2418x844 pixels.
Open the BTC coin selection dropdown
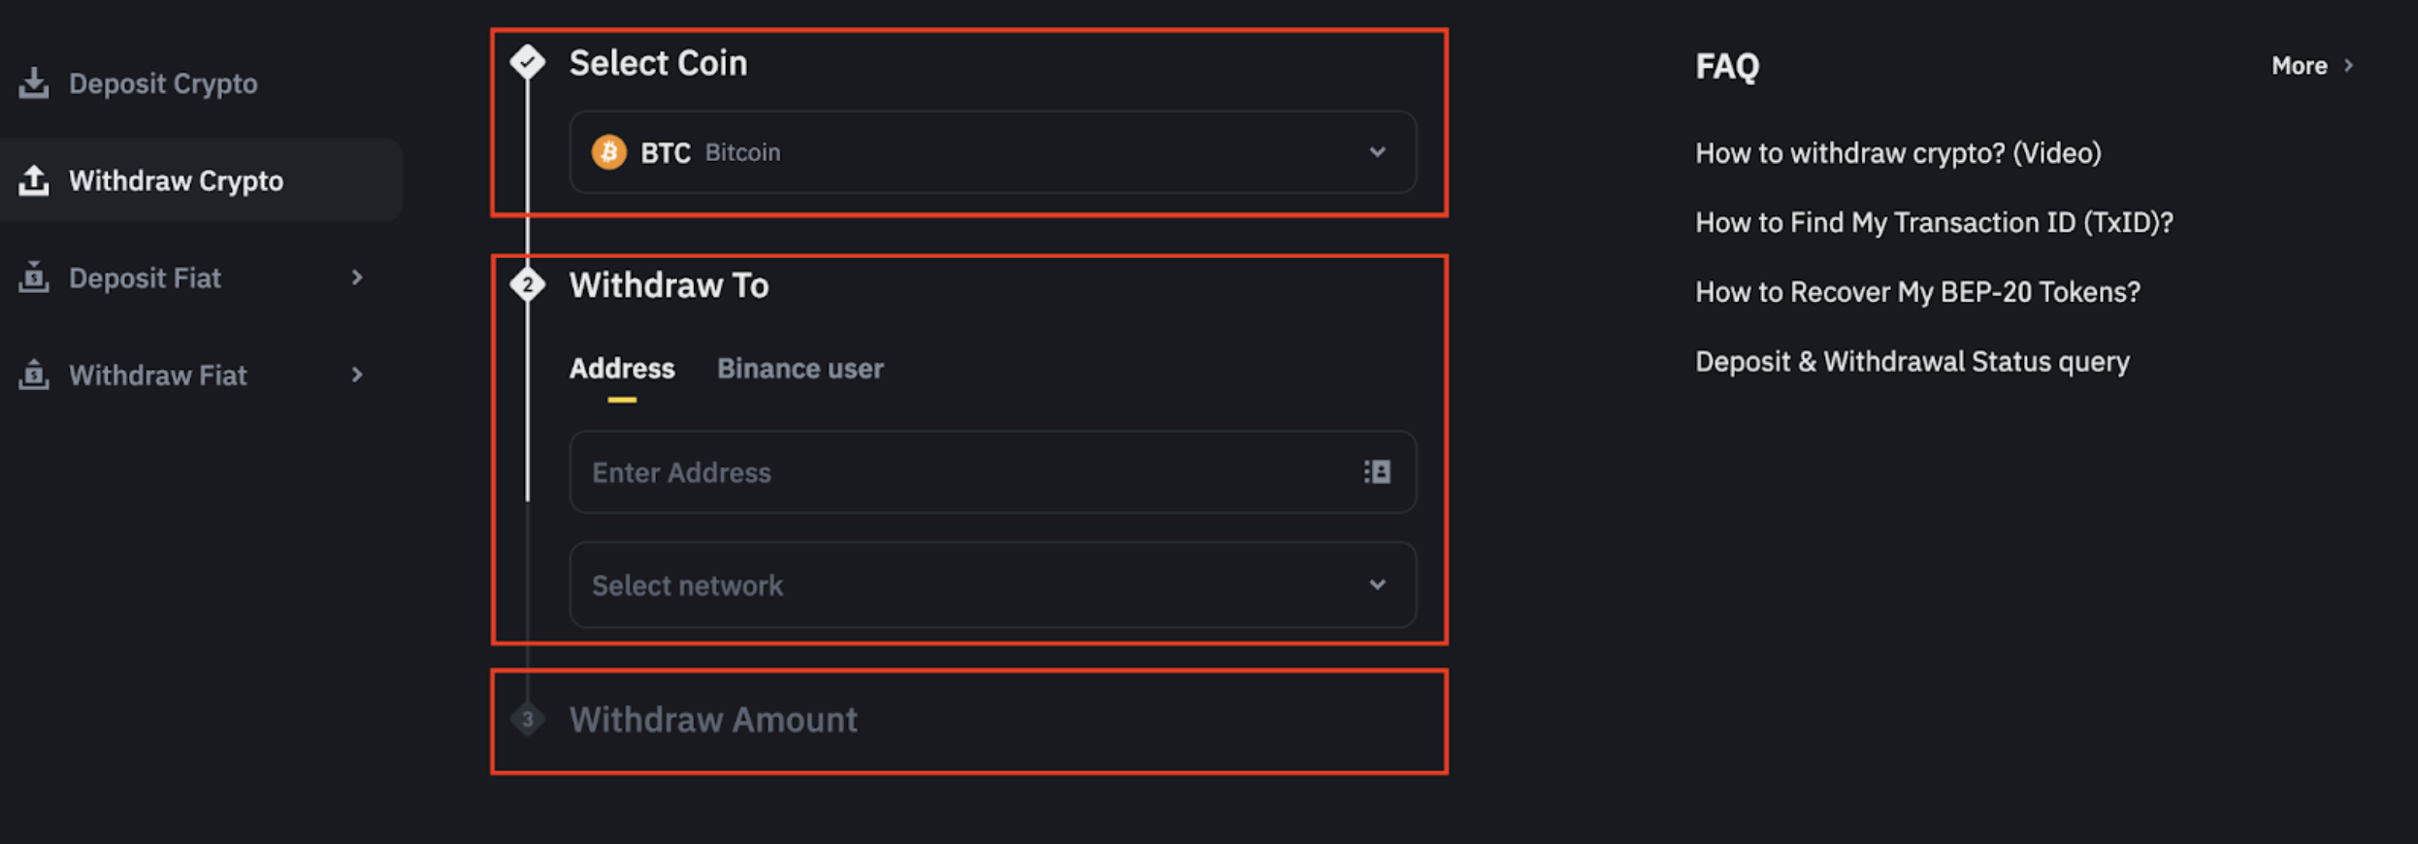pos(1377,152)
